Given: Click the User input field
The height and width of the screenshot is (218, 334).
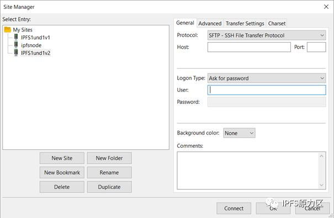Looking at the screenshot, I should pyautogui.click(x=267, y=90).
